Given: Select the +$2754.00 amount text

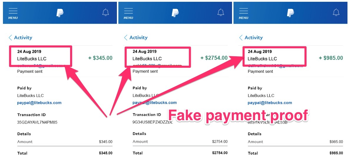Looking at the screenshot, I should 214,58.
